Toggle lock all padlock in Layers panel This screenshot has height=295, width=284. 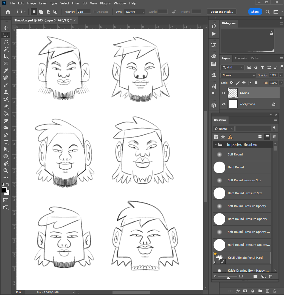[x=256, y=83]
